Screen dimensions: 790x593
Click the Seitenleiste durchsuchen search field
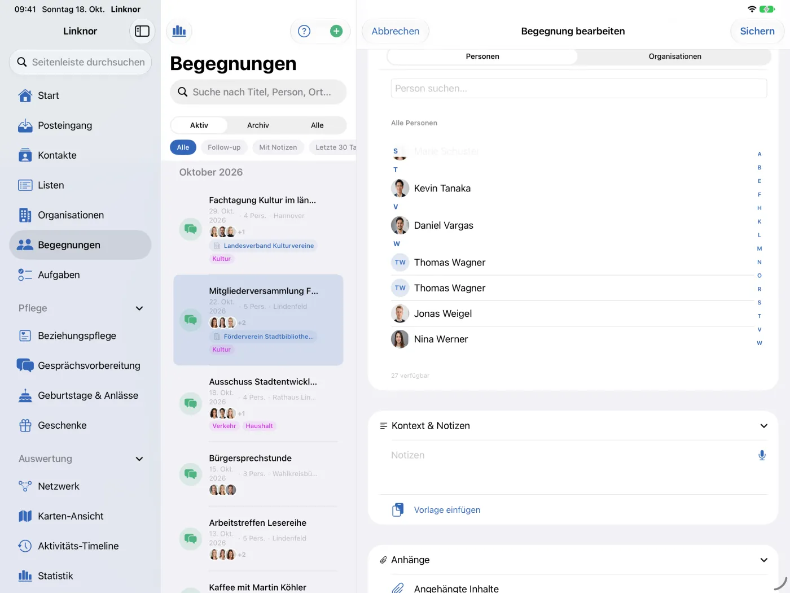click(x=80, y=62)
